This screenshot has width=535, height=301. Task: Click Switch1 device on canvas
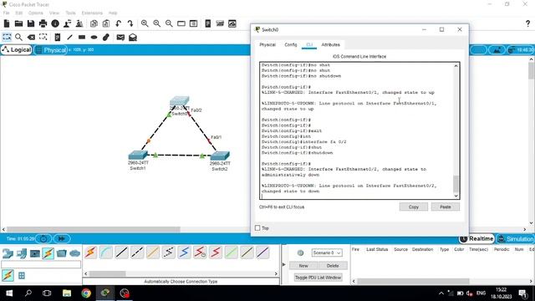(x=138, y=156)
